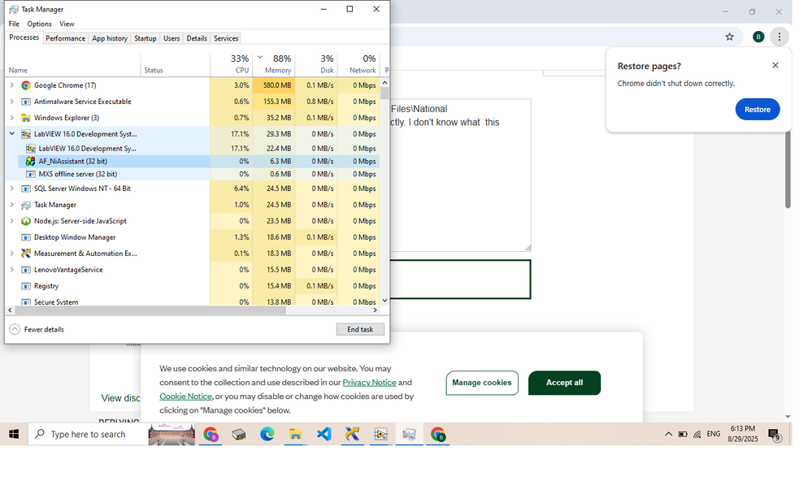Click the Measurement & Automation process icon
The height and width of the screenshot is (477, 812).
pyautogui.click(x=26, y=254)
